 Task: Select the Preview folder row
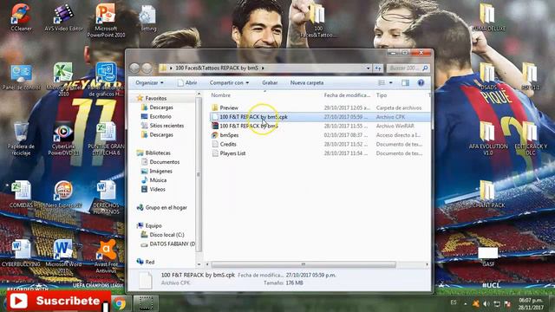[x=320, y=107]
